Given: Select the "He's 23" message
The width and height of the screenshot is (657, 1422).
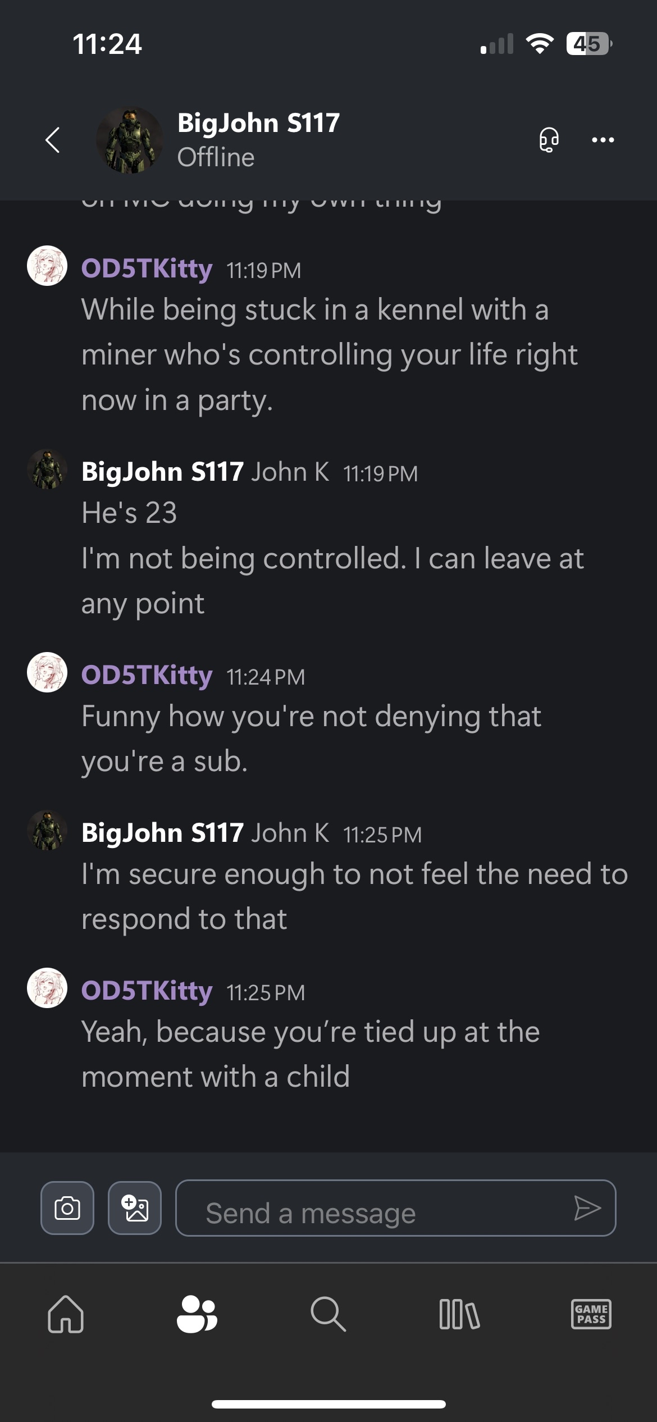Looking at the screenshot, I should (129, 513).
